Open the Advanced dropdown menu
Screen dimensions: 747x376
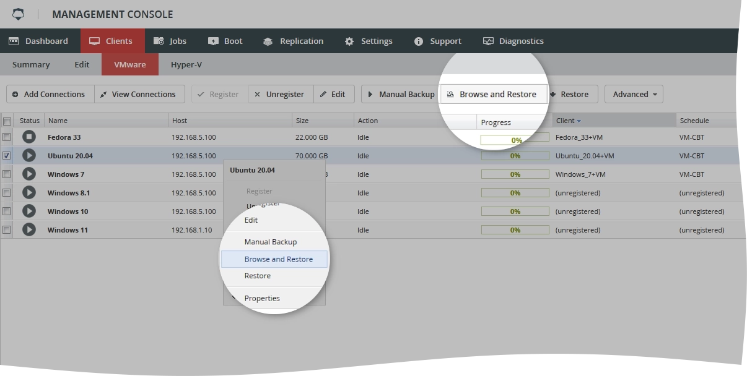click(x=634, y=94)
